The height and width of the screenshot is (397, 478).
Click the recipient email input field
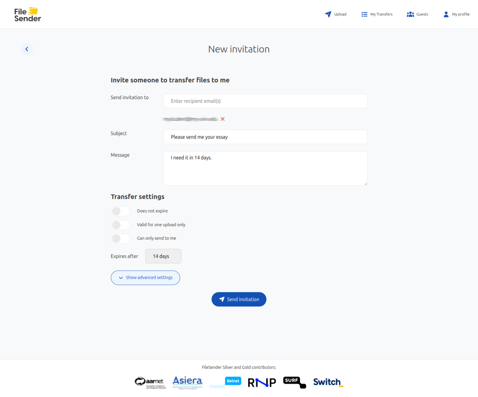point(265,101)
